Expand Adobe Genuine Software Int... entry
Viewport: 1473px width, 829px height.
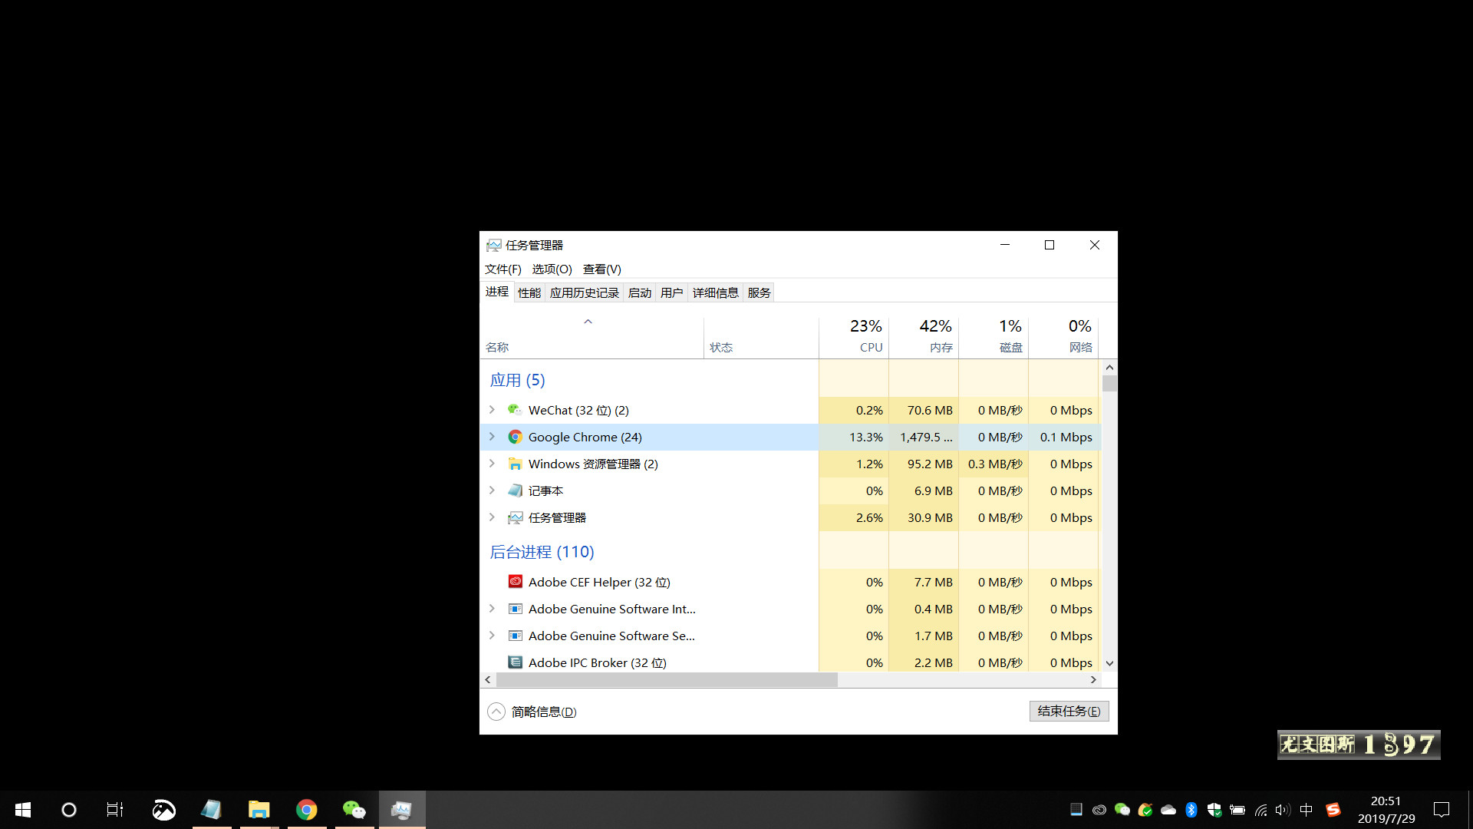493,609
